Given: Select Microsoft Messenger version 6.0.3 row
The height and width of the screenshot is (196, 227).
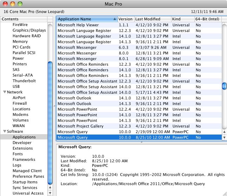Looking at the screenshot, I should click(139, 47).
